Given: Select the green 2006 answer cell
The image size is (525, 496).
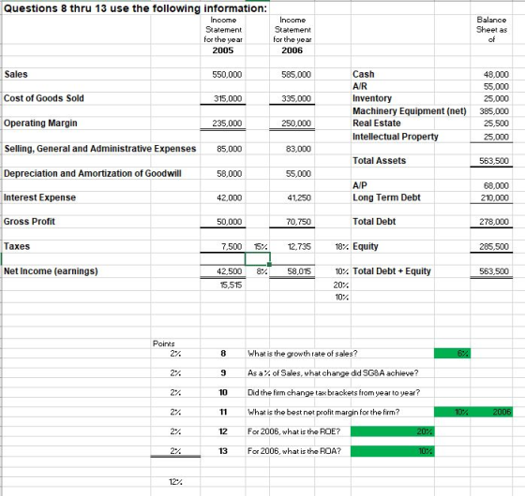Looking at the screenshot, I should [x=491, y=412].
